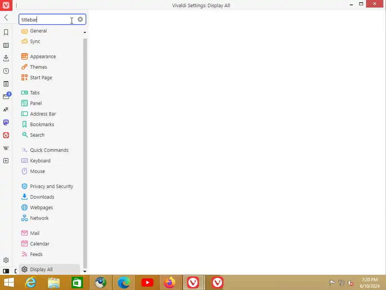Image resolution: width=386 pixels, height=290 pixels.
Task: Open Keyboard settings category
Action: [49, 161]
